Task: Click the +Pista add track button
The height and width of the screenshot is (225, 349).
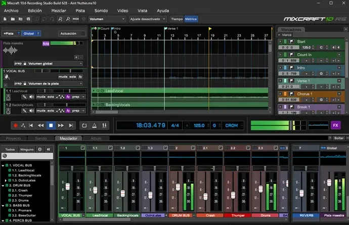Action: [x=9, y=33]
